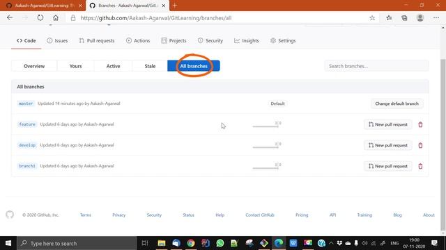Open Contact GitHub footer link
The height and width of the screenshot is (250, 446).
point(260,215)
